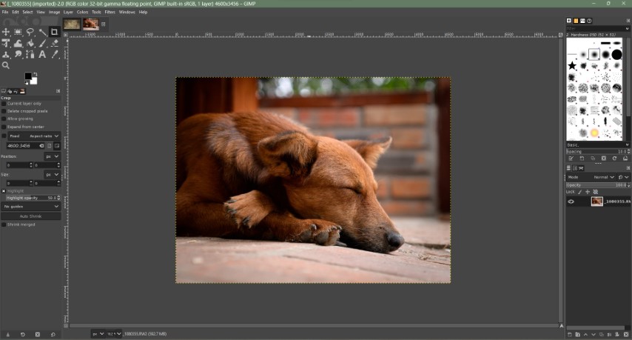Enable Delete cropped pixels checkbox
Image resolution: width=632 pixels, height=340 pixels.
click(4, 111)
